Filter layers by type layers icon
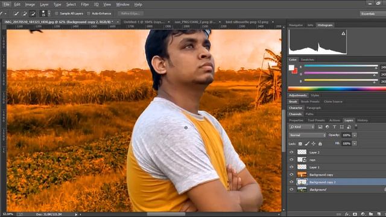 coord(334,127)
